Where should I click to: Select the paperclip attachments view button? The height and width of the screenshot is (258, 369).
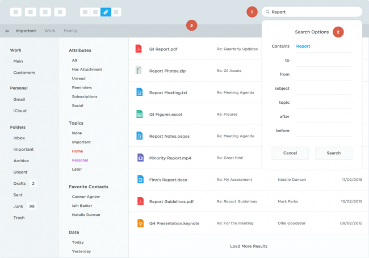pos(106,12)
